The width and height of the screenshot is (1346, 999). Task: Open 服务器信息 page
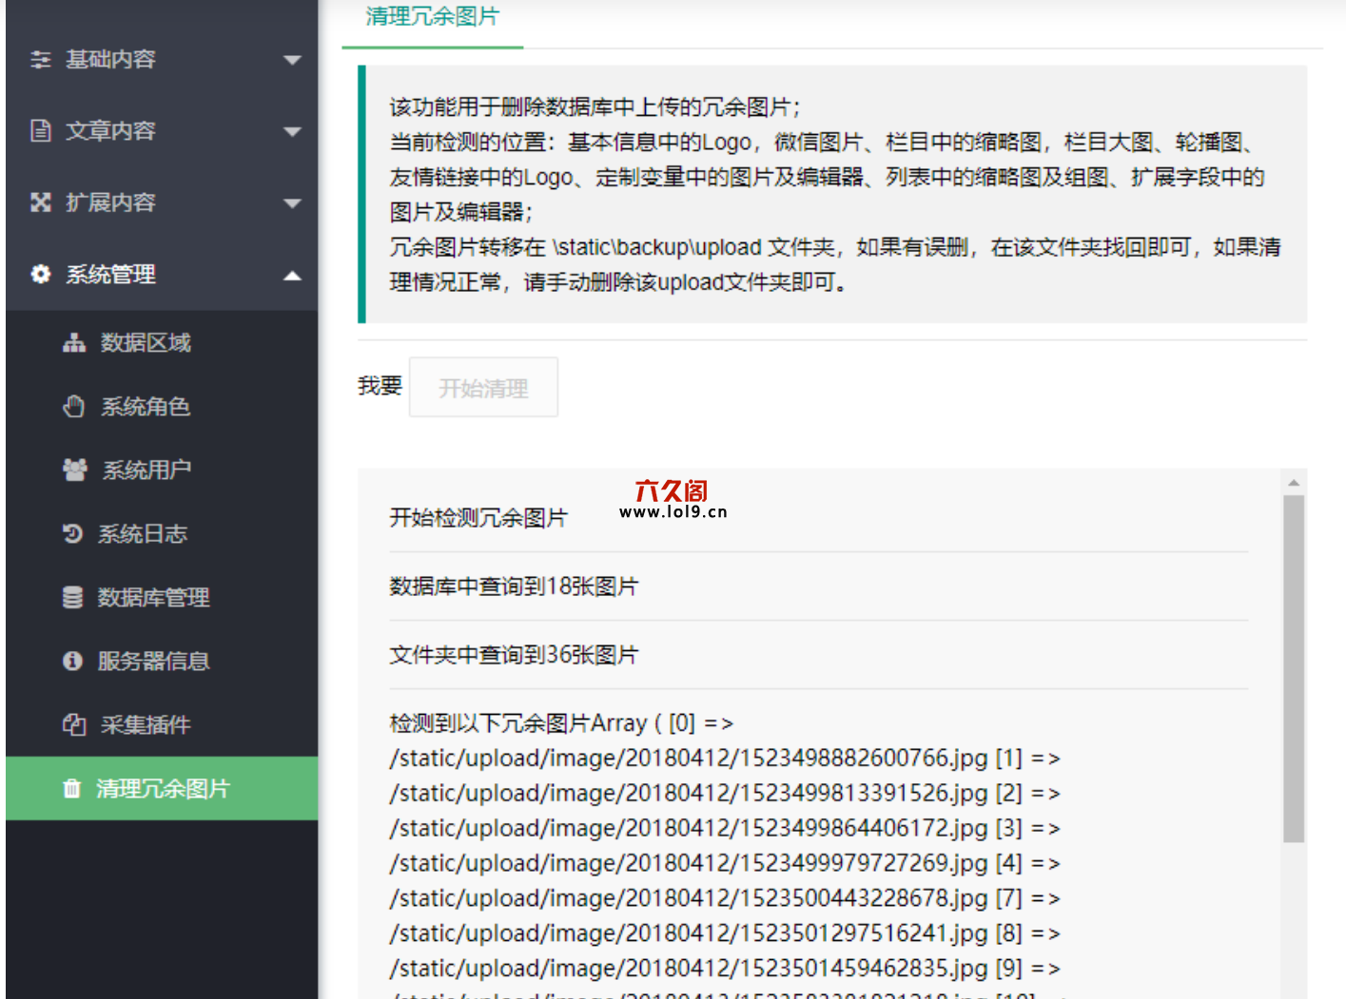162,661
